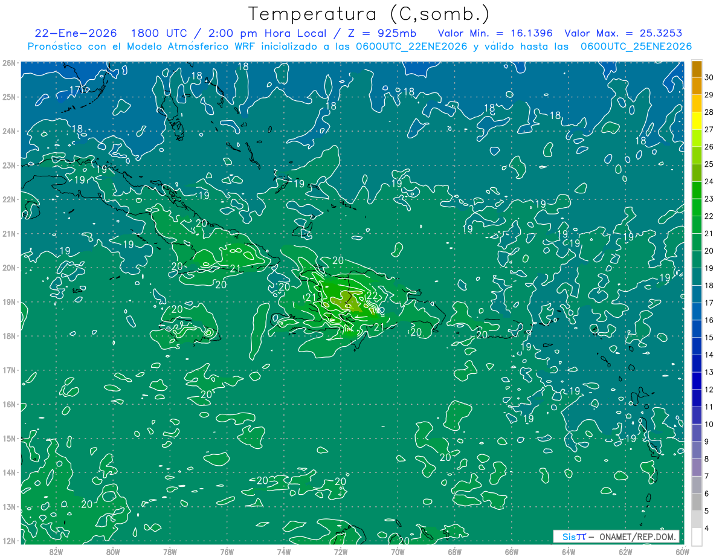Image resolution: width=725 pixels, height=560 pixels.
Task: Click the 10 label on the color scale
Action: 709,424
